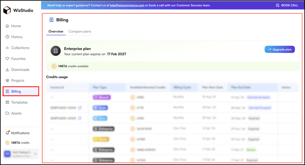Click the 'Billing' page heading
305x165 pixels.
coord(62,20)
